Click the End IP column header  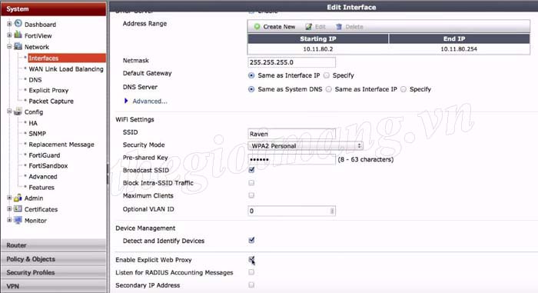tap(459, 38)
